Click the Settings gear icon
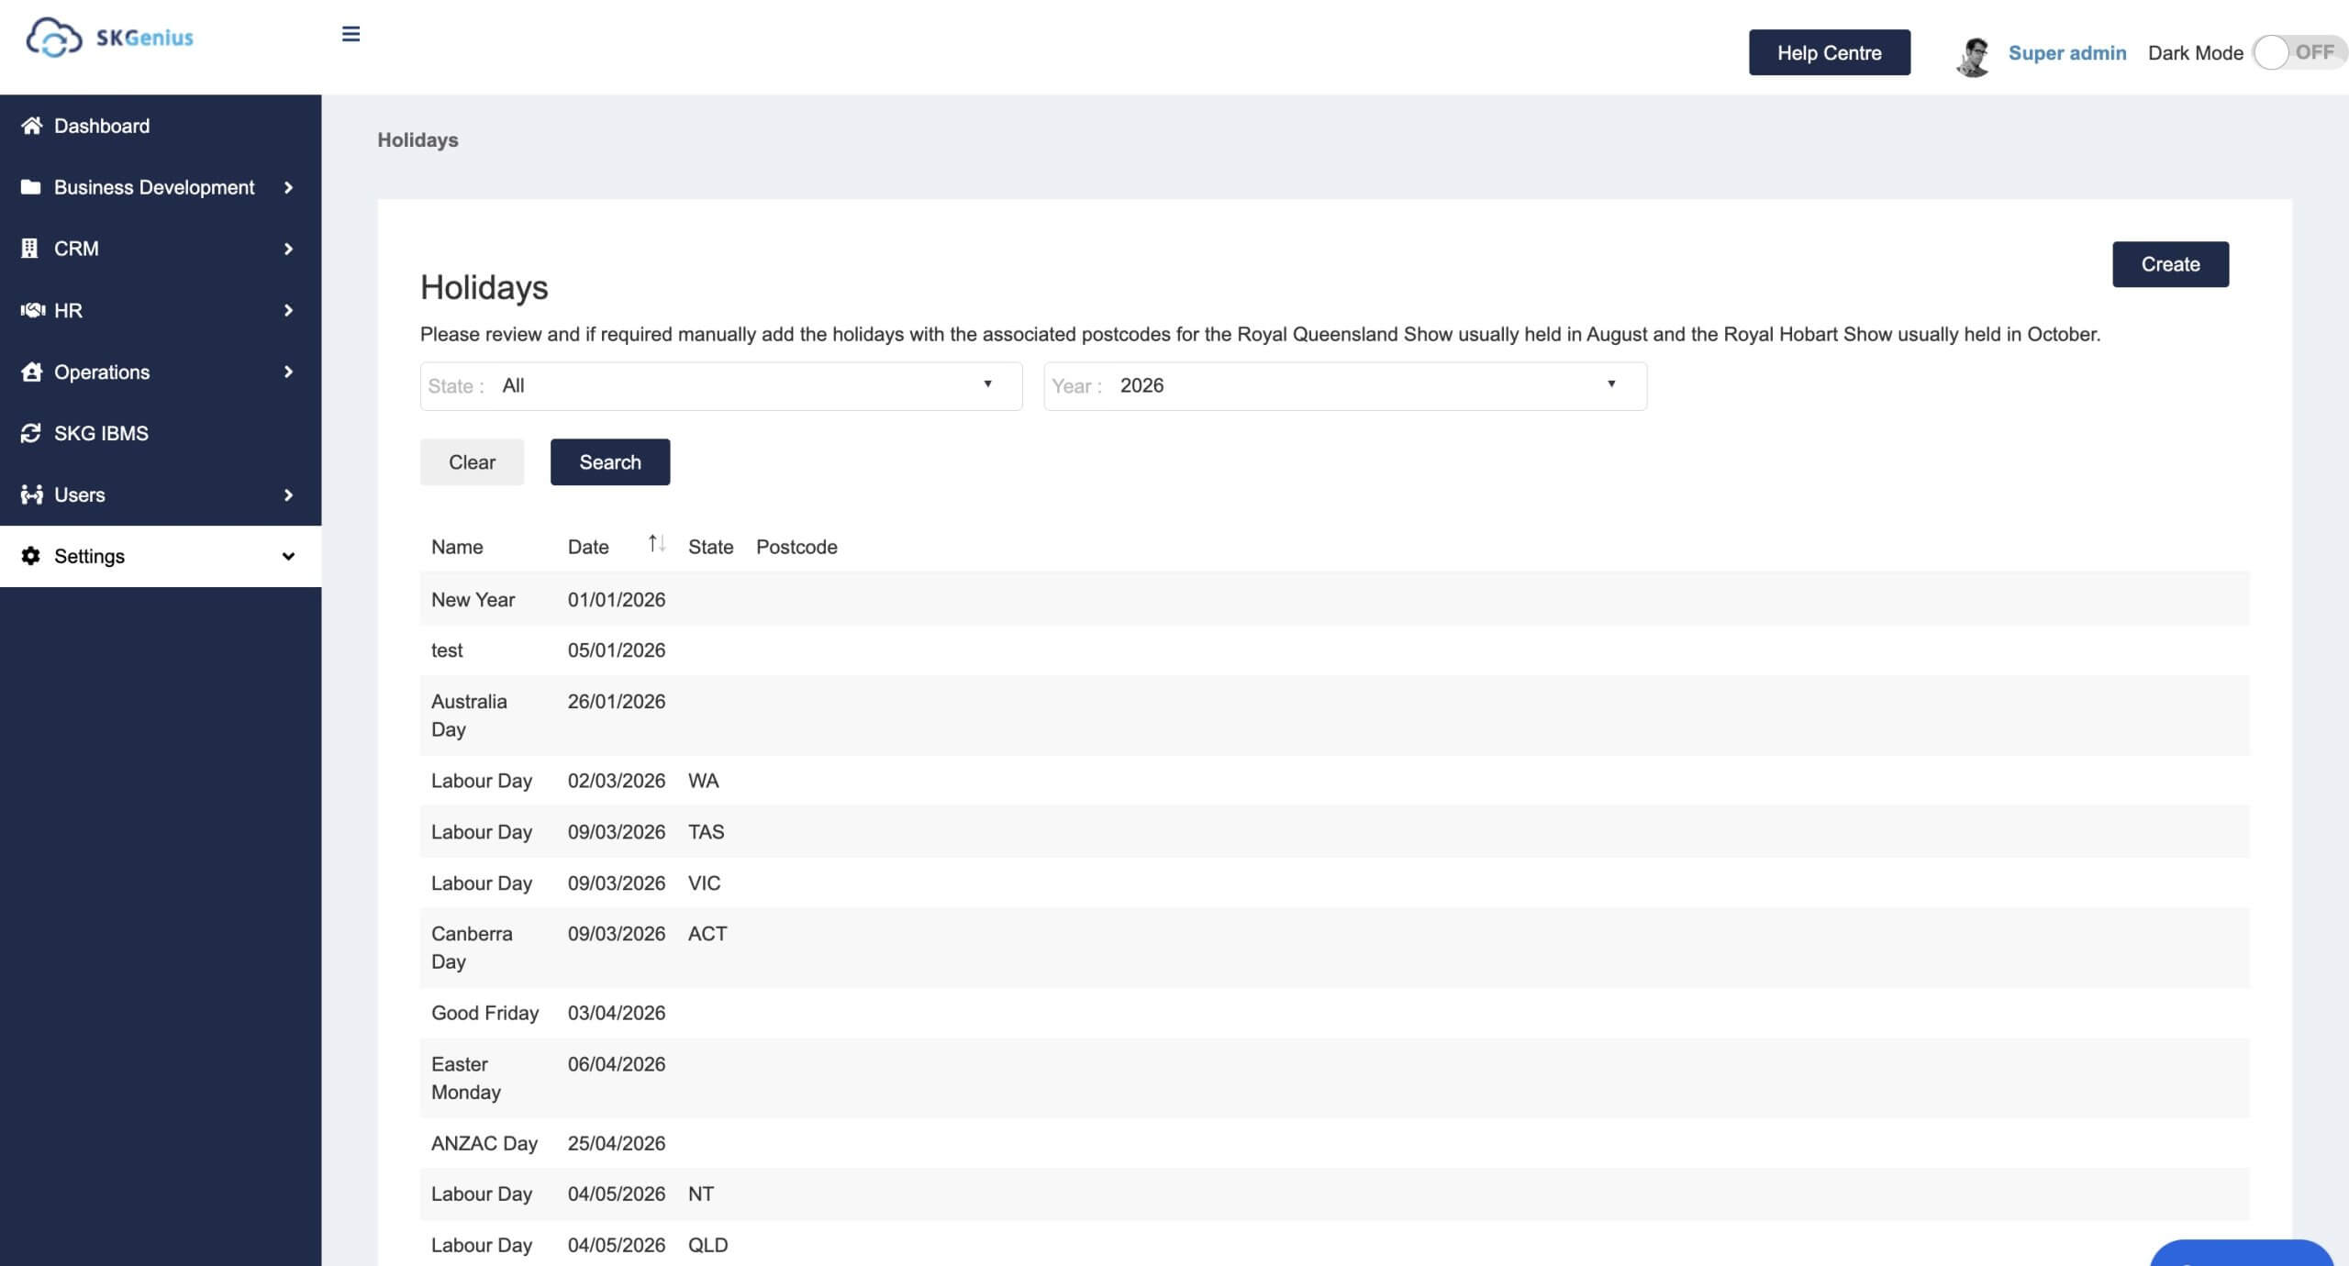Viewport: 2349px width, 1266px height. (x=30, y=556)
